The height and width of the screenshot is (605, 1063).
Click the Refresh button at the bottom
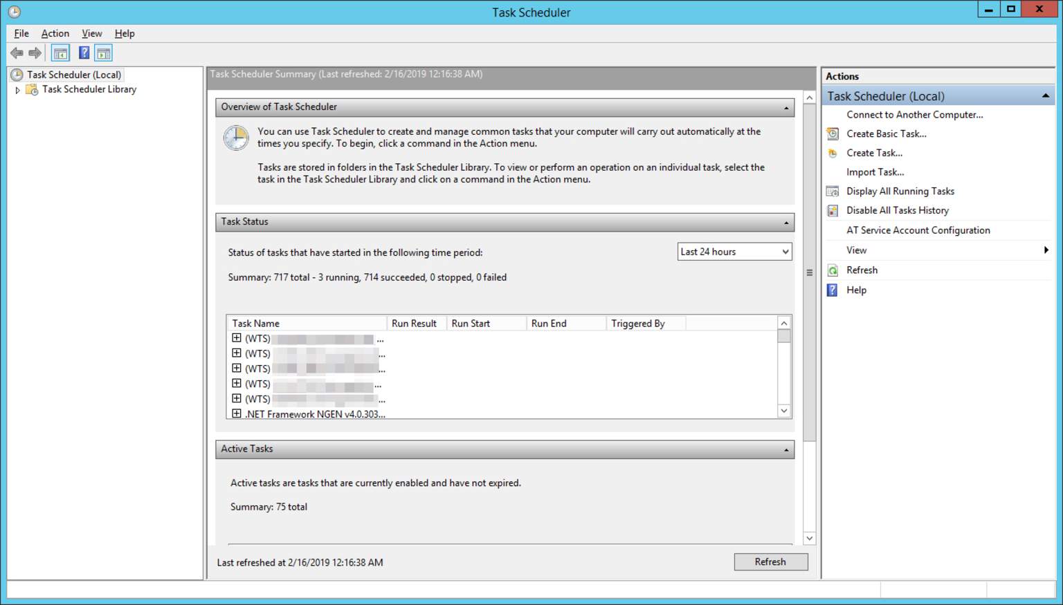pos(770,561)
